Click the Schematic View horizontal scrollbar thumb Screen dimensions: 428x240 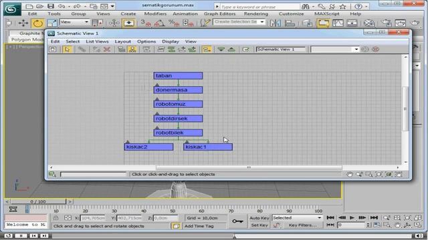[249, 167]
